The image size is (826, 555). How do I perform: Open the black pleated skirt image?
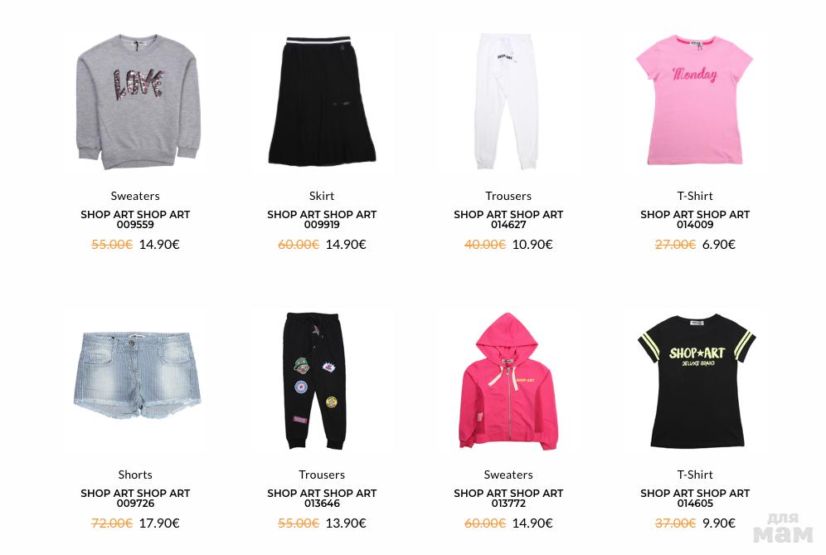click(x=322, y=100)
